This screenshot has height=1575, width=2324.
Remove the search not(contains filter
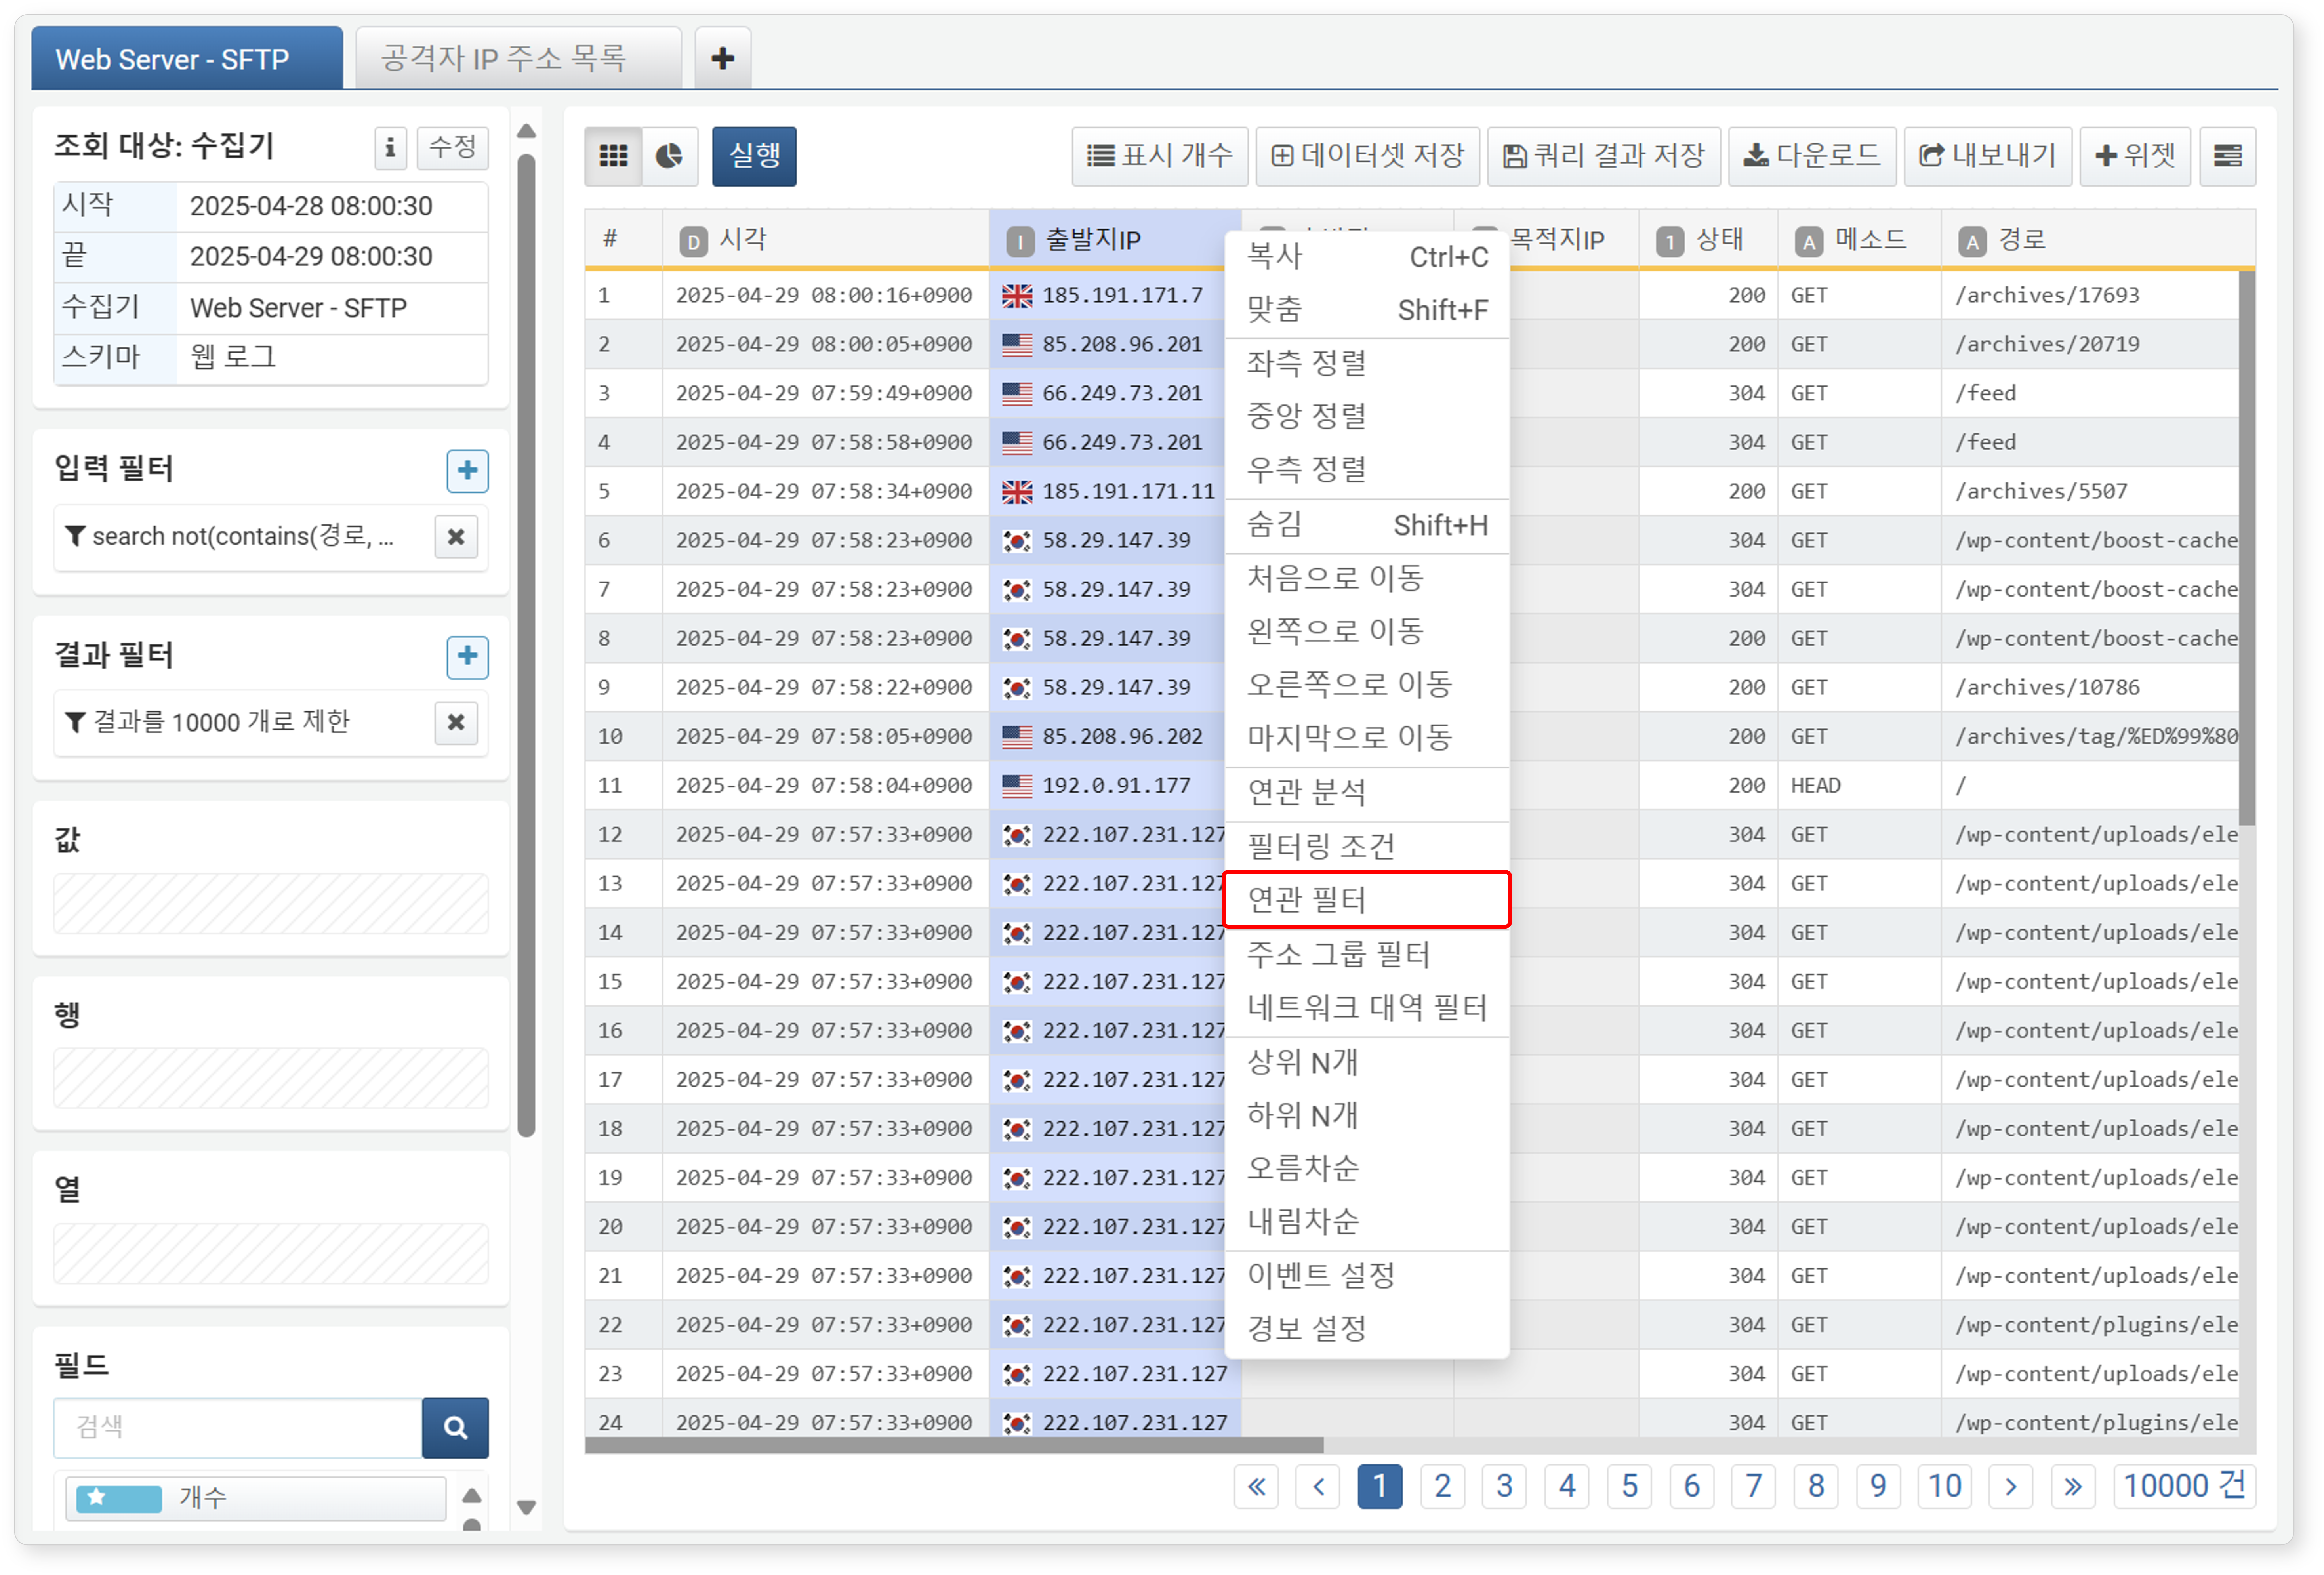click(456, 537)
